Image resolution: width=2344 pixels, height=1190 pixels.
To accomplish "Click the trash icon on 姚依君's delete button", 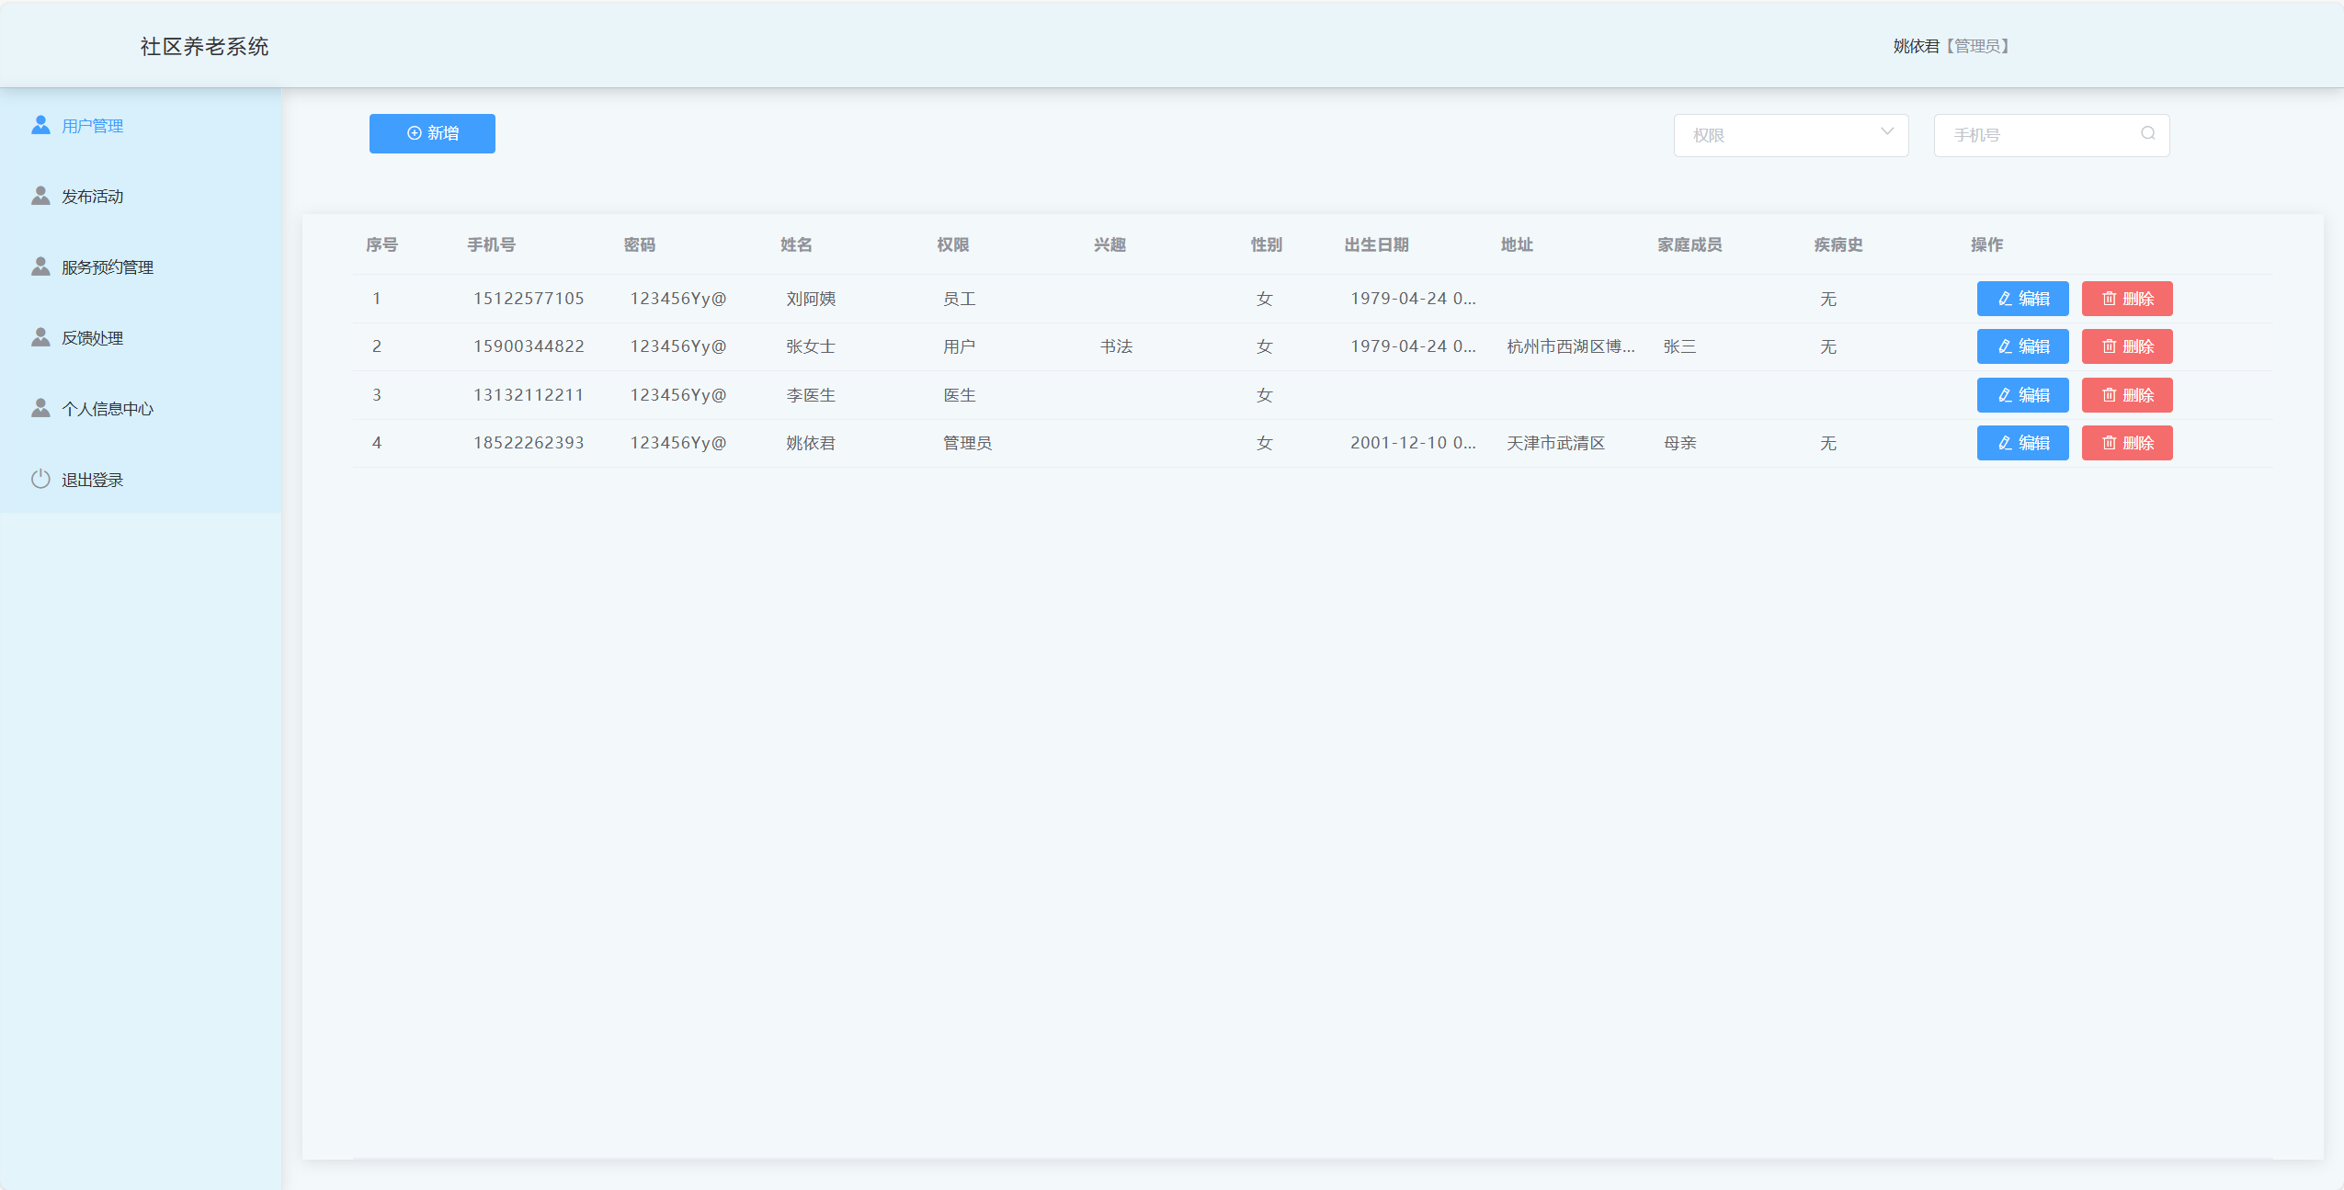I will tap(2108, 443).
